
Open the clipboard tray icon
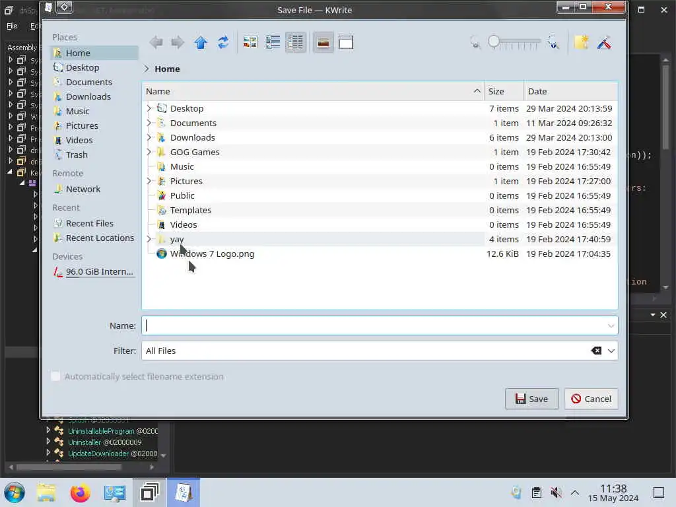pos(536,492)
